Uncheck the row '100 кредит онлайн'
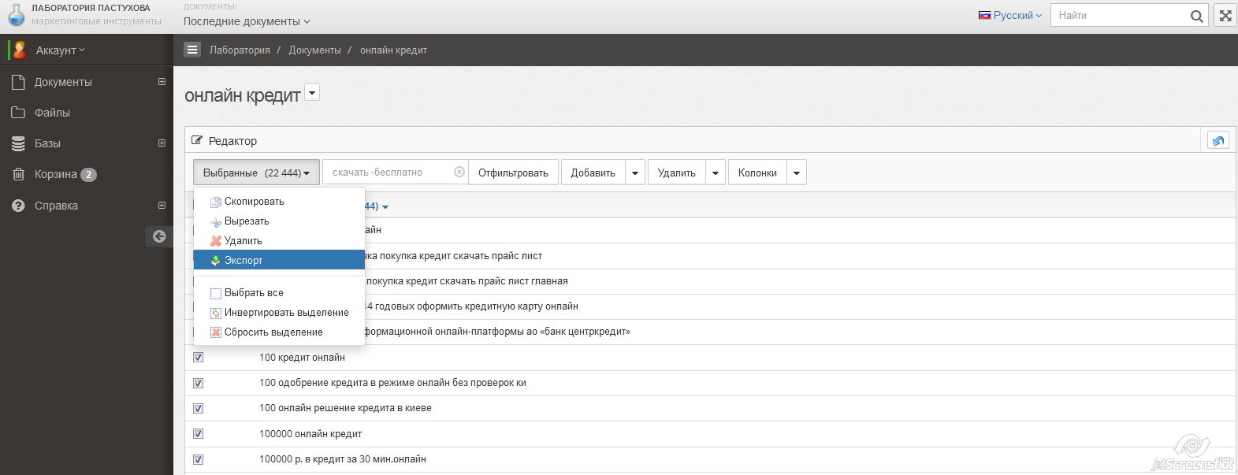Image resolution: width=1238 pixels, height=475 pixels. [x=199, y=358]
